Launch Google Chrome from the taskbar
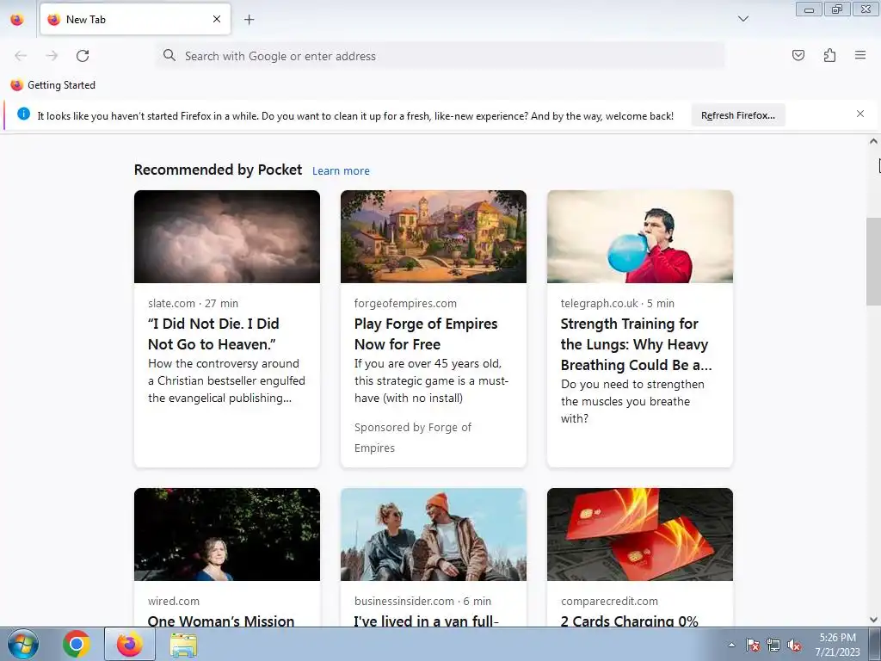Viewport: 881px width, 661px height. 77,644
